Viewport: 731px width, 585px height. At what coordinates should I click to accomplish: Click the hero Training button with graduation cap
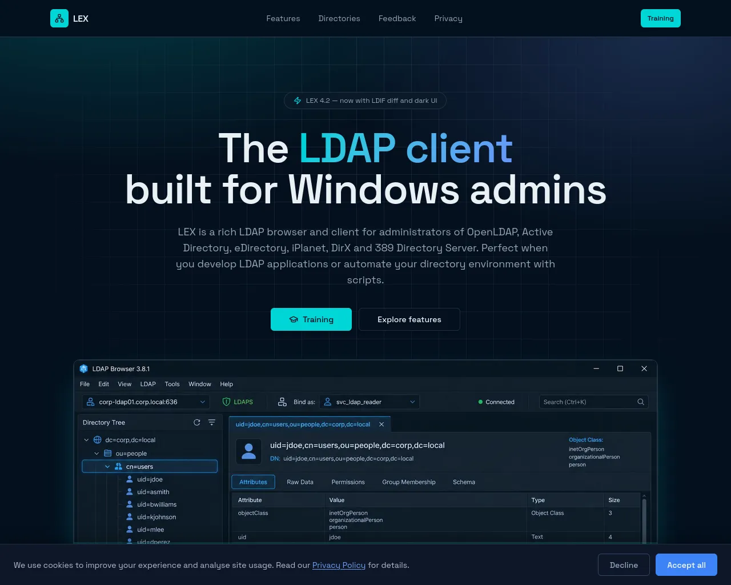point(311,319)
